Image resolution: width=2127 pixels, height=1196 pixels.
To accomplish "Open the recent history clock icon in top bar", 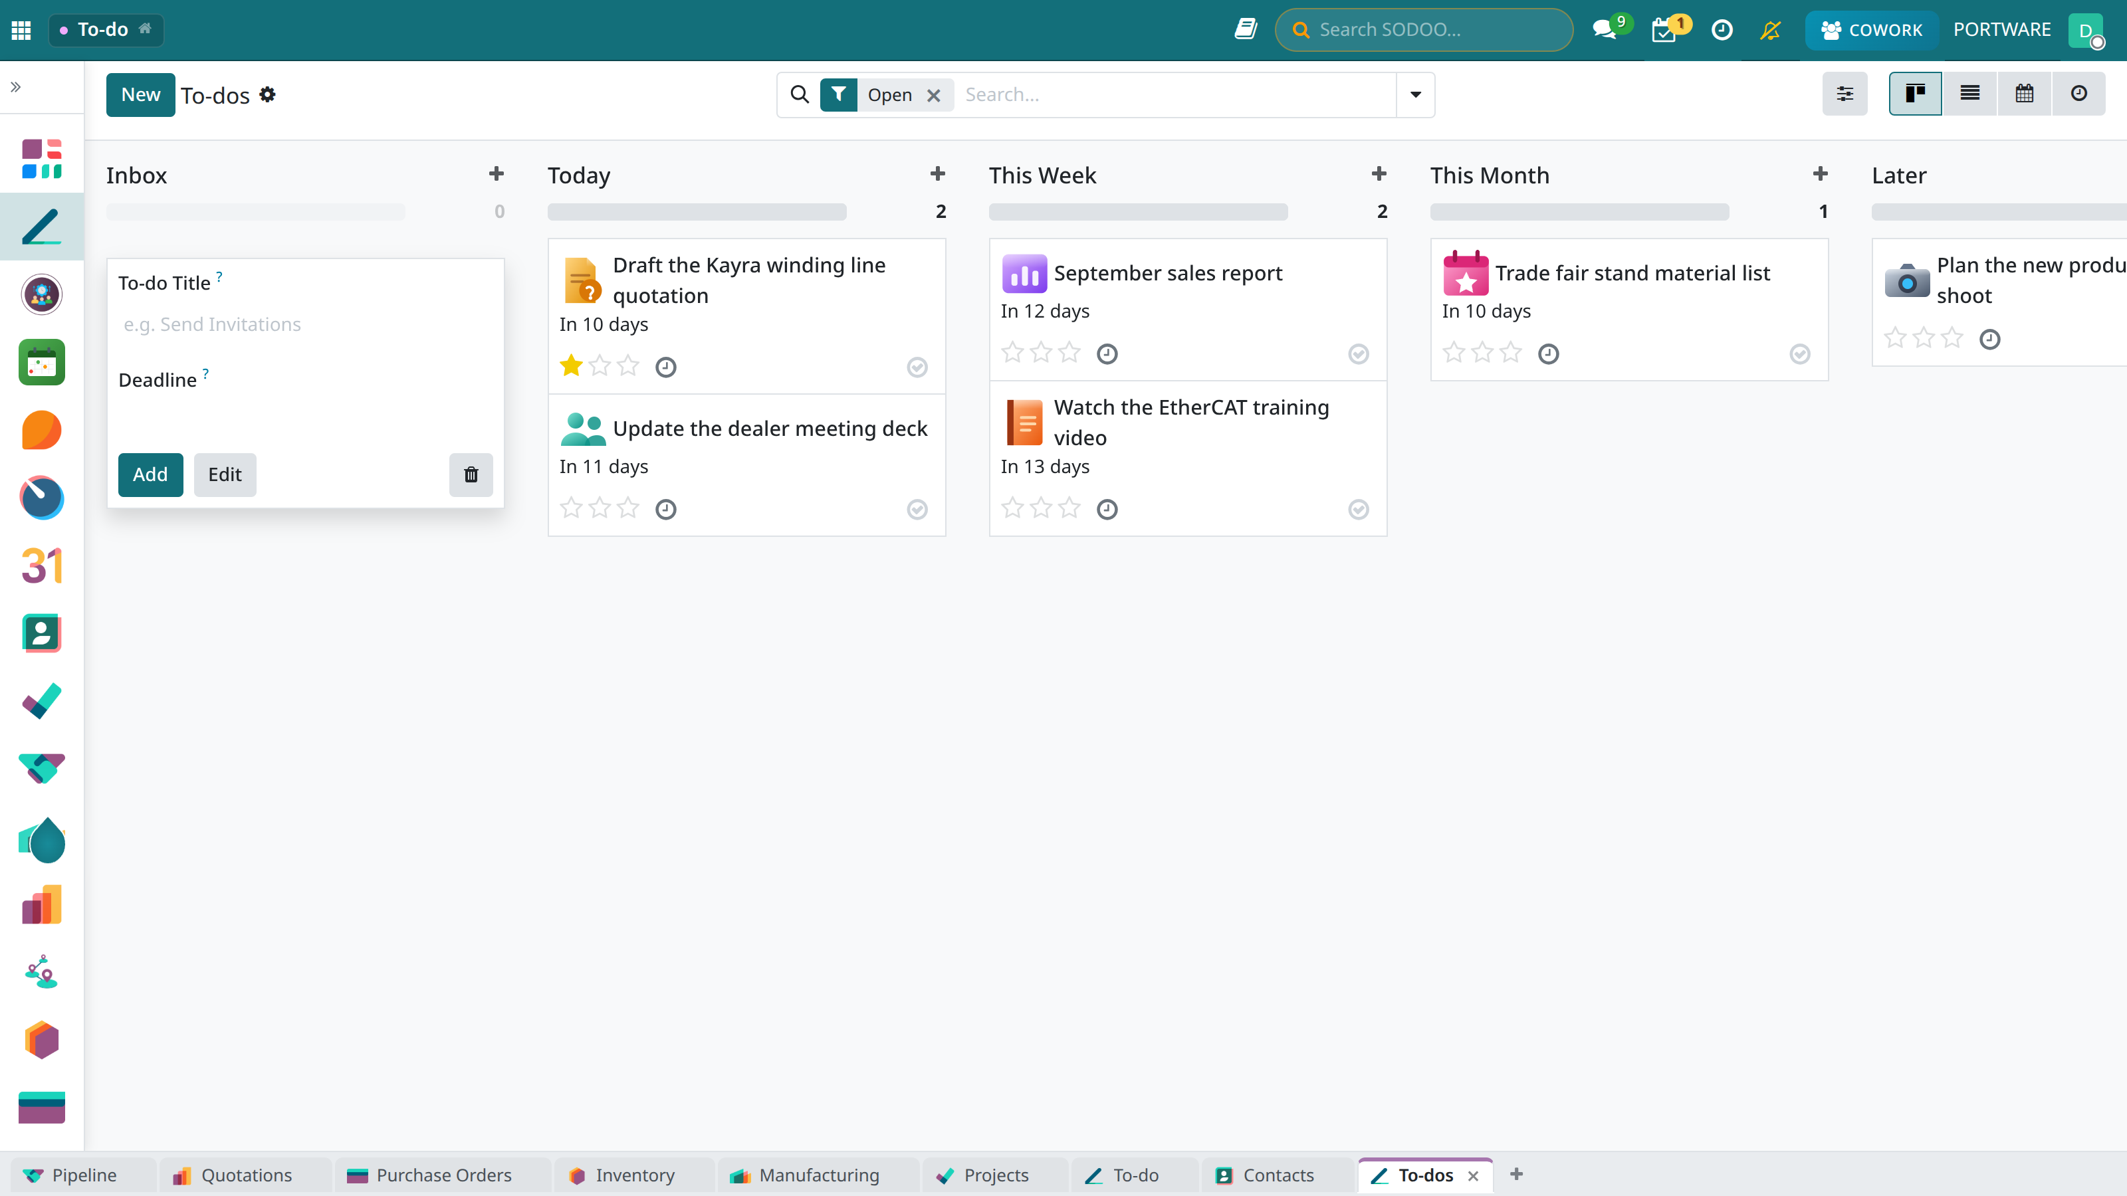I will pos(1722,30).
